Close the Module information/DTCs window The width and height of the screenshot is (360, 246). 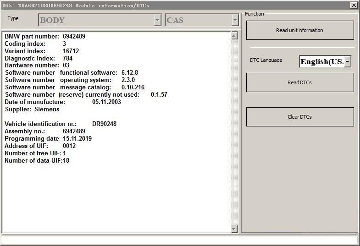(354, 5)
